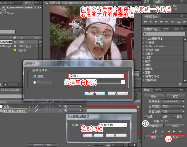Image resolution: width=187 pixels, height=147 pixels.
Task: Toggle quality switch slash on 空白 1 layer
Action: click(x=36, y=106)
